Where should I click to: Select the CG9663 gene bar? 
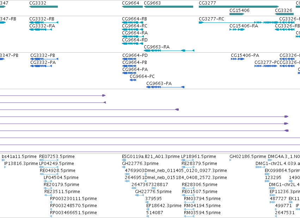[169, 7]
